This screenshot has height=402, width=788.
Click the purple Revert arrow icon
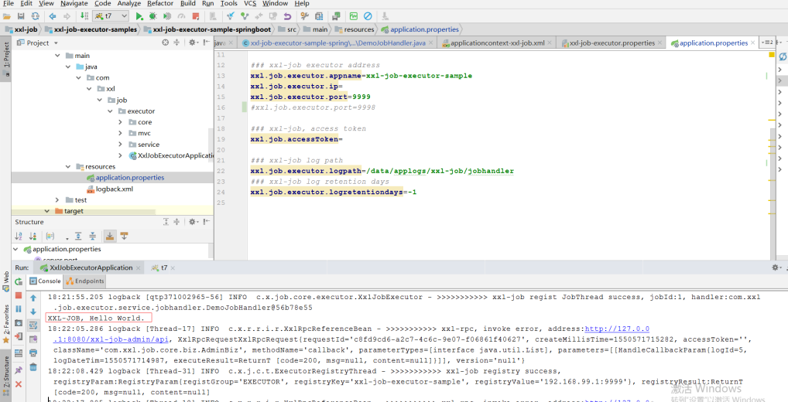287,16
